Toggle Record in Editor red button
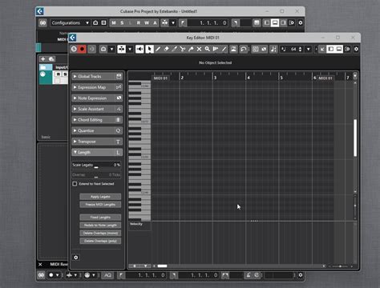Viewport: 380px width, 288px height. point(82,49)
